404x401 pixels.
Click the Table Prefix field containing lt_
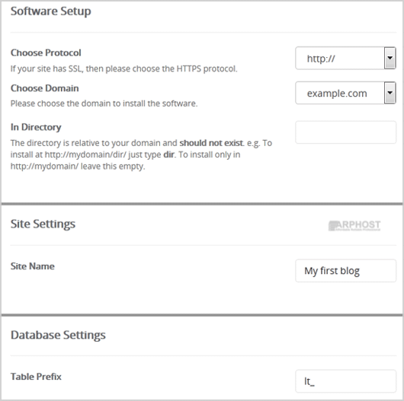point(345,381)
